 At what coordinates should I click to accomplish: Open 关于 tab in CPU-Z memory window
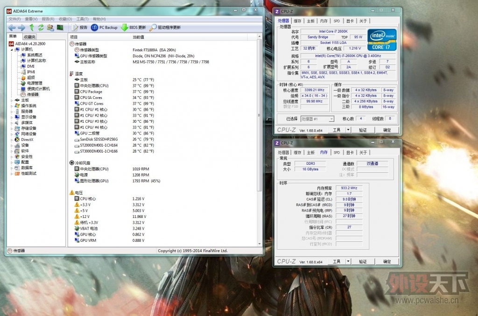coord(363,152)
